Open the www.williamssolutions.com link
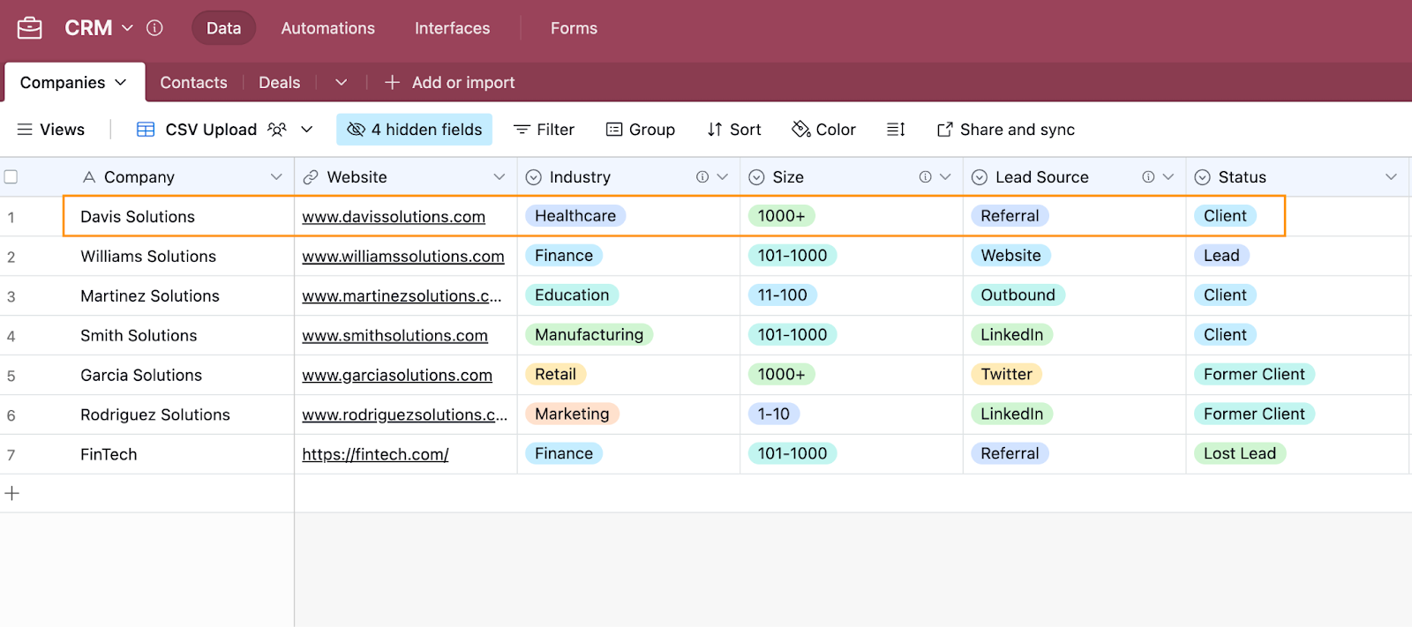This screenshot has height=627, width=1412. pyautogui.click(x=403, y=257)
